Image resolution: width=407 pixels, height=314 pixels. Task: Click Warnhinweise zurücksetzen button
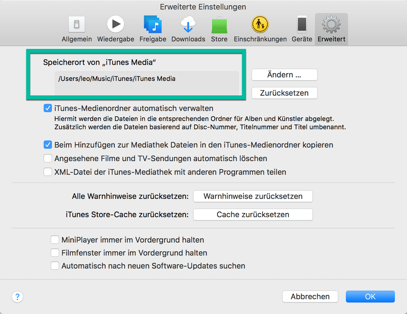point(253,196)
